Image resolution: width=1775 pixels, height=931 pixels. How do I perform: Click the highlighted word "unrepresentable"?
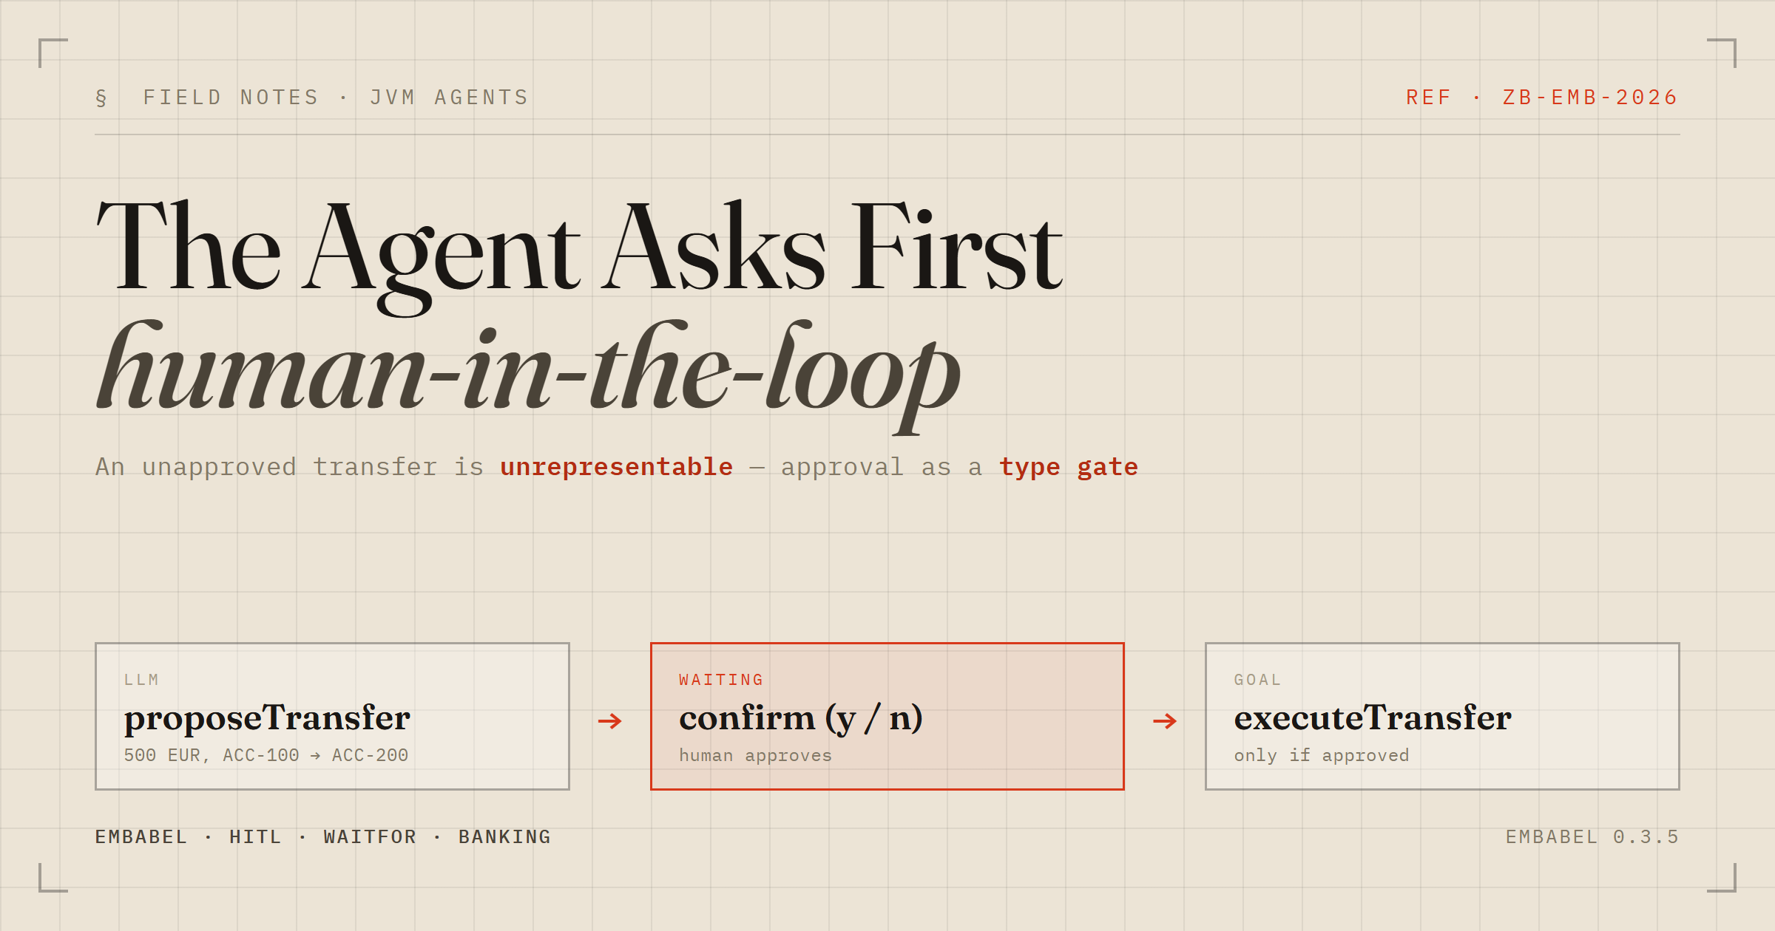click(x=617, y=467)
